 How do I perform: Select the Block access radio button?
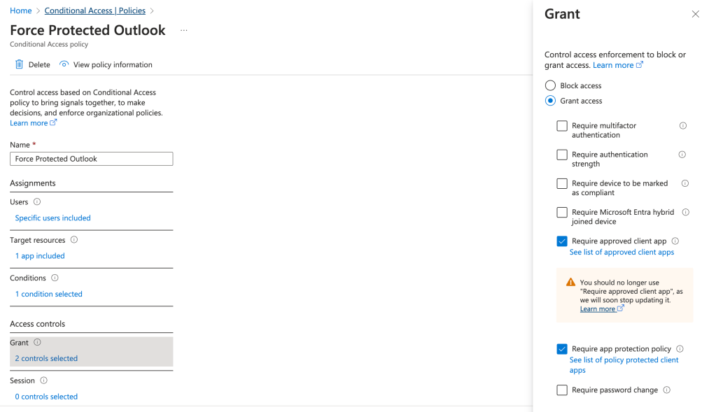[x=551, y=85]
